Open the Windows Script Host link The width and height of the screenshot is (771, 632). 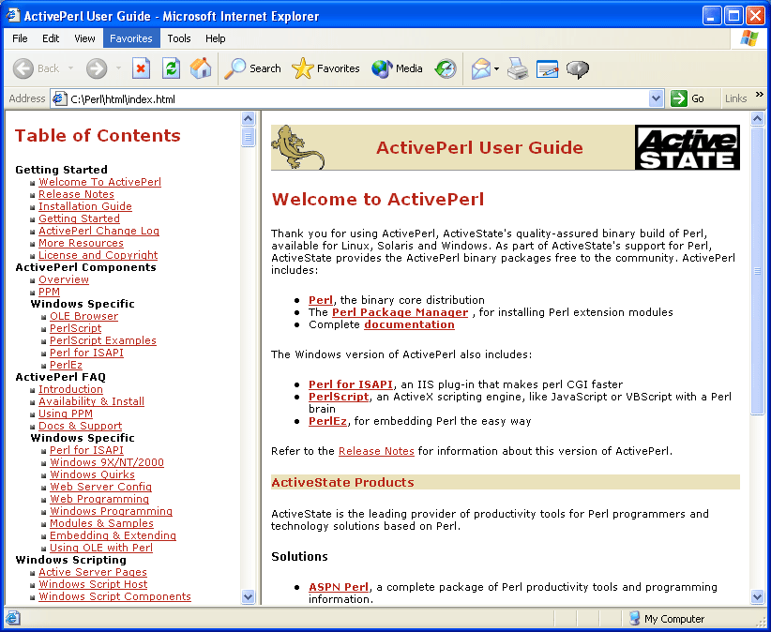point(93,584)
